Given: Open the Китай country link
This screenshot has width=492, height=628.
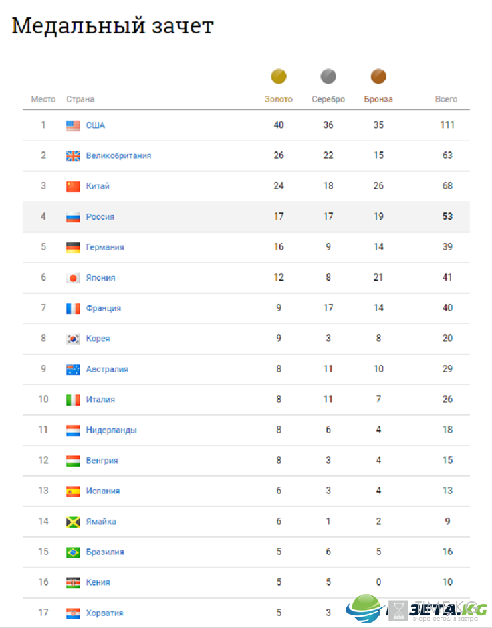Looking at the screenshot, I should [98, 186].
